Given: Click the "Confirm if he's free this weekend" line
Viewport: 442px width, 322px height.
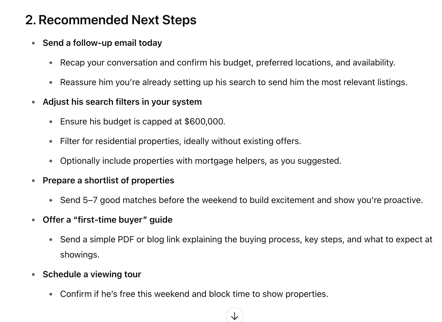Looking at the screenshot, I should coord(194,294).
